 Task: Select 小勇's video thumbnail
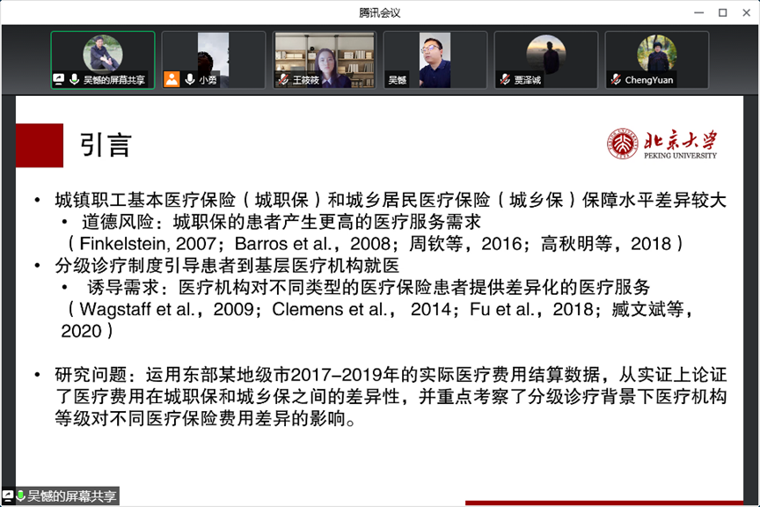pyautogui.click(x=214, y=55)
